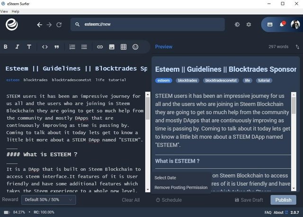The height and width of the screenshot is (217, 303).
Task: Click the address bar esteem://new
Action: (x=148, y=24)
